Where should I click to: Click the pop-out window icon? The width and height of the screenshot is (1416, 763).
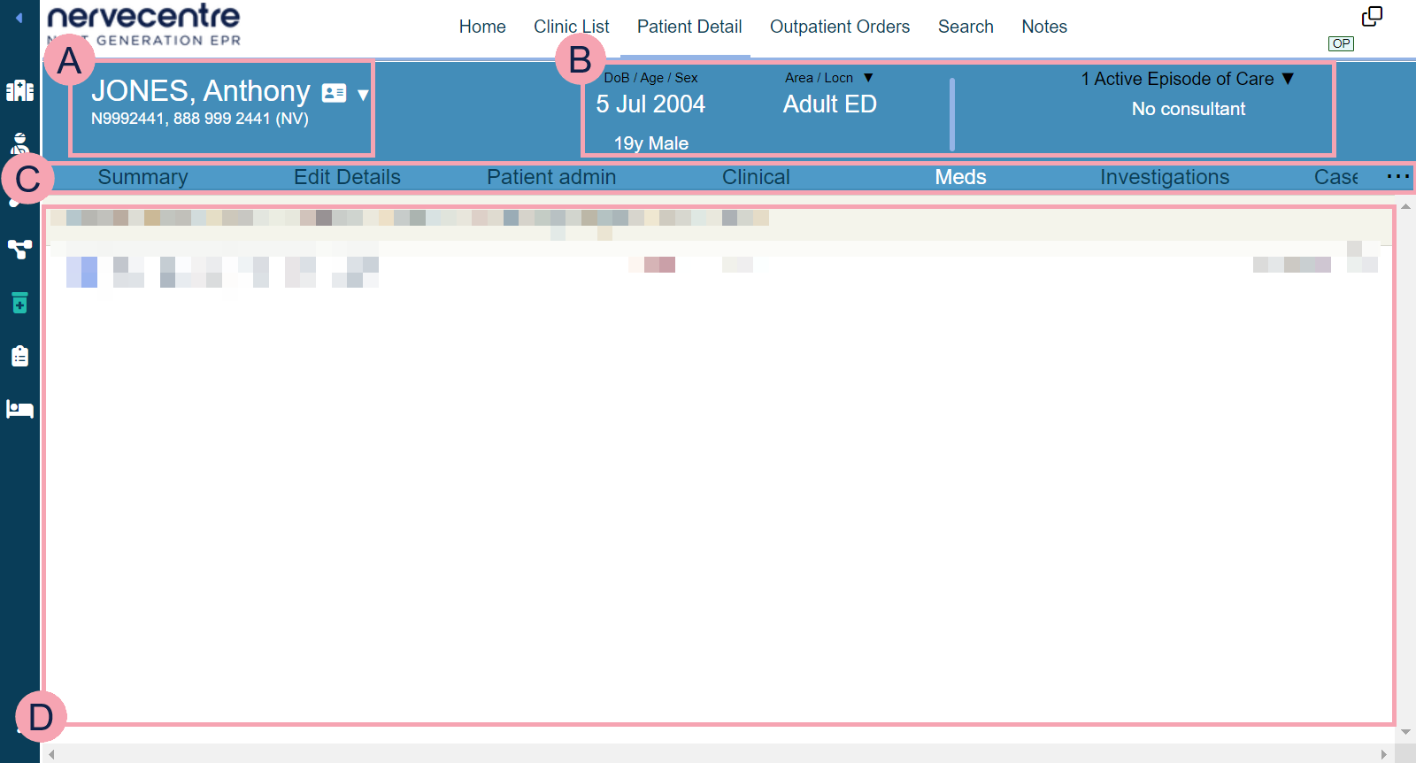1372,16
